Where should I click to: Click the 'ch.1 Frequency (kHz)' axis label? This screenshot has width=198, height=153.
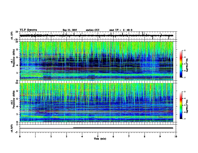[13, 58]
